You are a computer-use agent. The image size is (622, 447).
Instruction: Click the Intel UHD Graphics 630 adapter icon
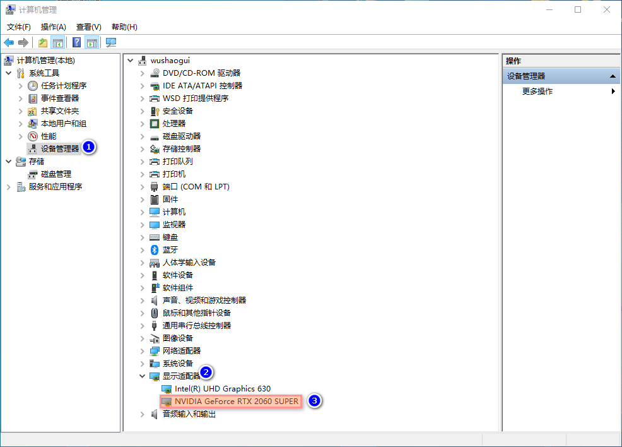[167, 389]
